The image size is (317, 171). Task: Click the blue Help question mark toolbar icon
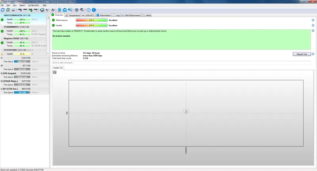[x=88, y=10]
